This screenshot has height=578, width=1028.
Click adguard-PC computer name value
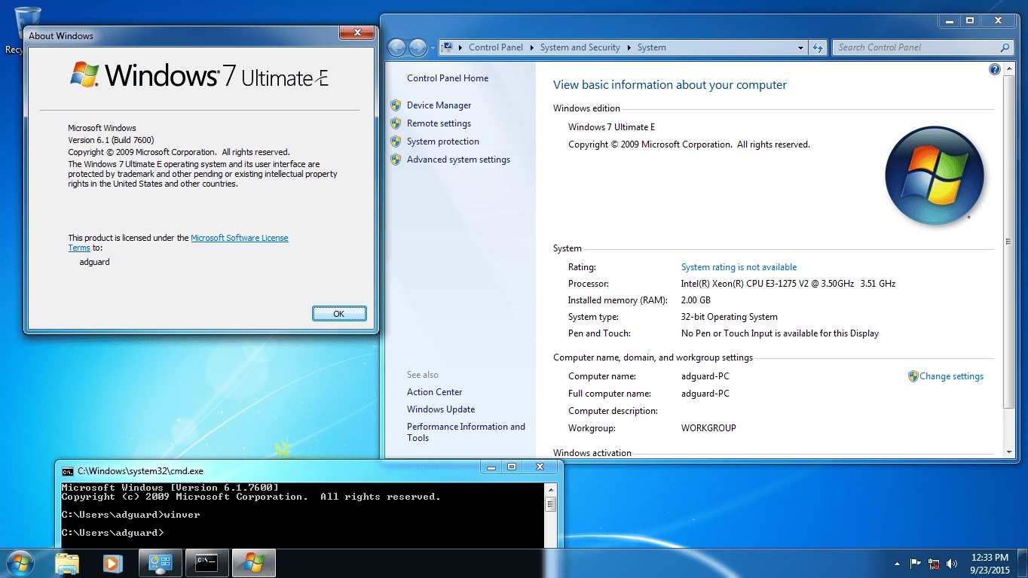pyautogui.click(x=705, y=376)
